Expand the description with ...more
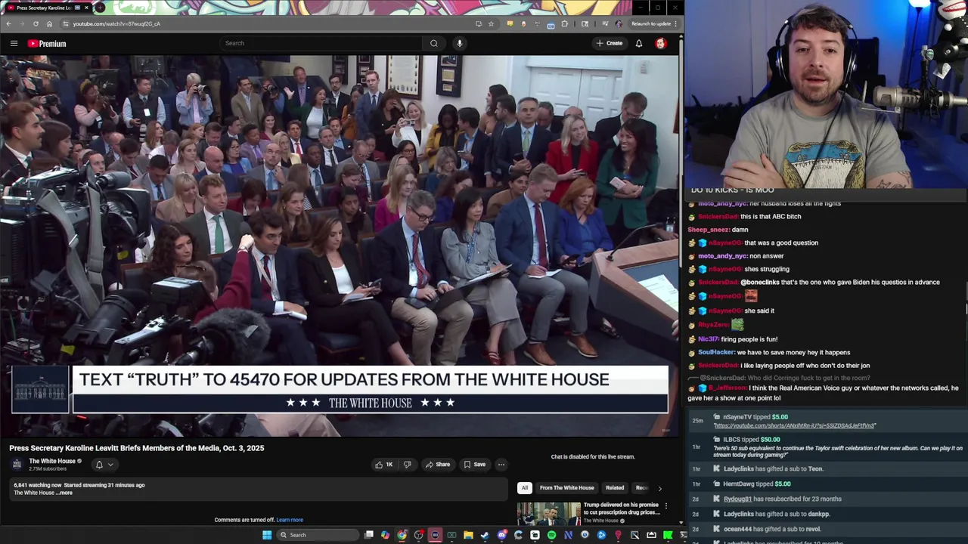The height and width of the screenshot is (544, 968). [x=65, y=493]
